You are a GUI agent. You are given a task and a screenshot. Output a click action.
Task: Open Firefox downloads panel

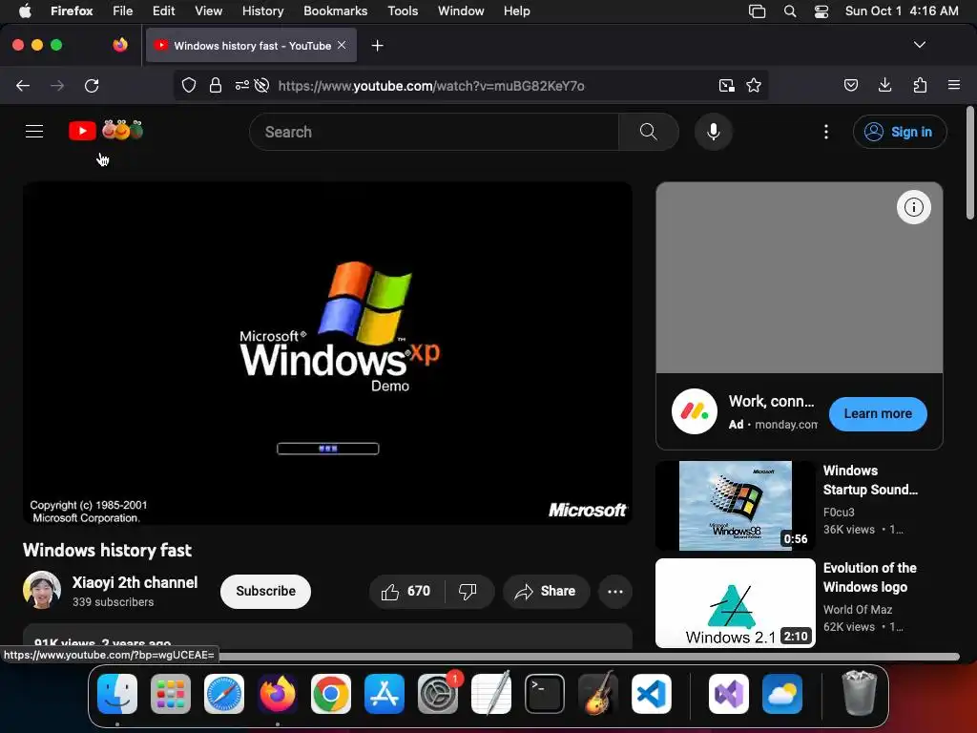884,85
